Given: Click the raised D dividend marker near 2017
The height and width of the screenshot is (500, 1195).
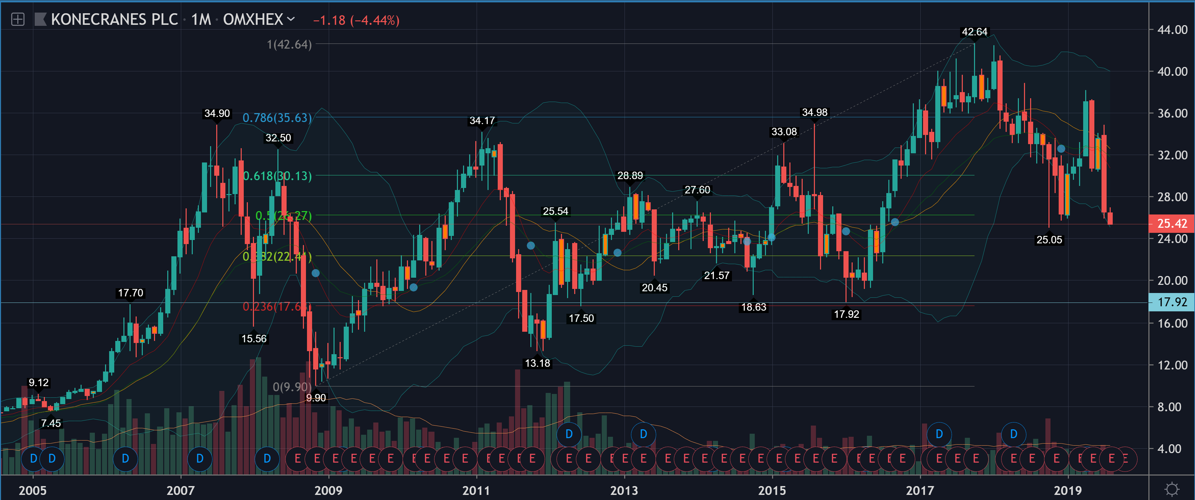Looking at the screenshot, I should [939, 434].
